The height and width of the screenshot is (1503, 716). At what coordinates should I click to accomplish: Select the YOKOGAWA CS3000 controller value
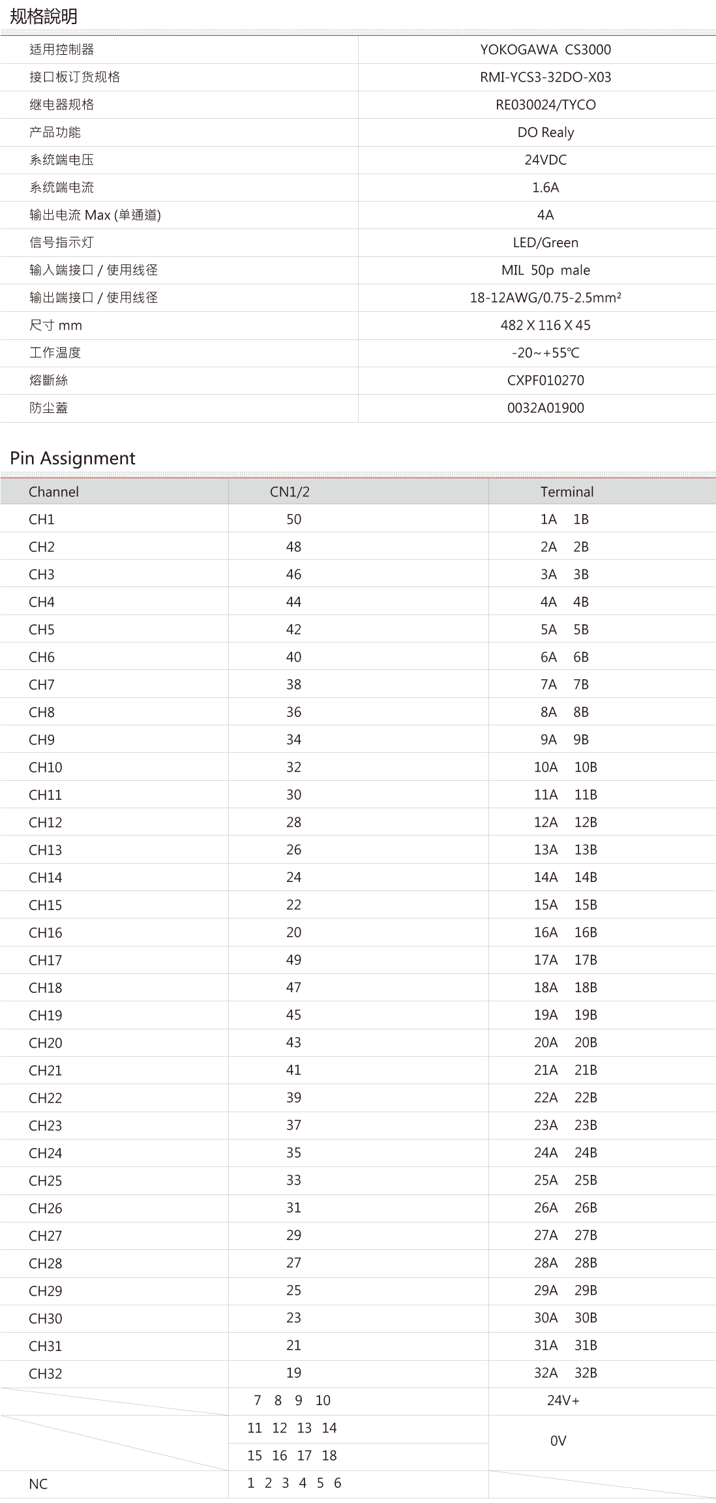point(545,50)
